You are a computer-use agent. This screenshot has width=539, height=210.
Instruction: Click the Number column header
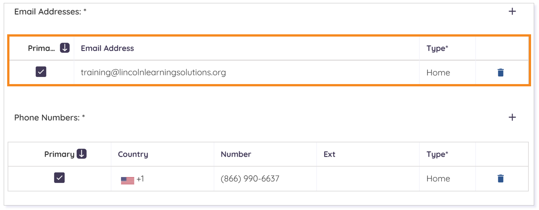coord(236,154)
